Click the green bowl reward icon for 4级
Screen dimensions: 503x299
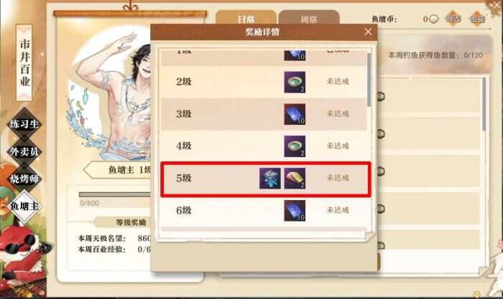coord(295,146)
